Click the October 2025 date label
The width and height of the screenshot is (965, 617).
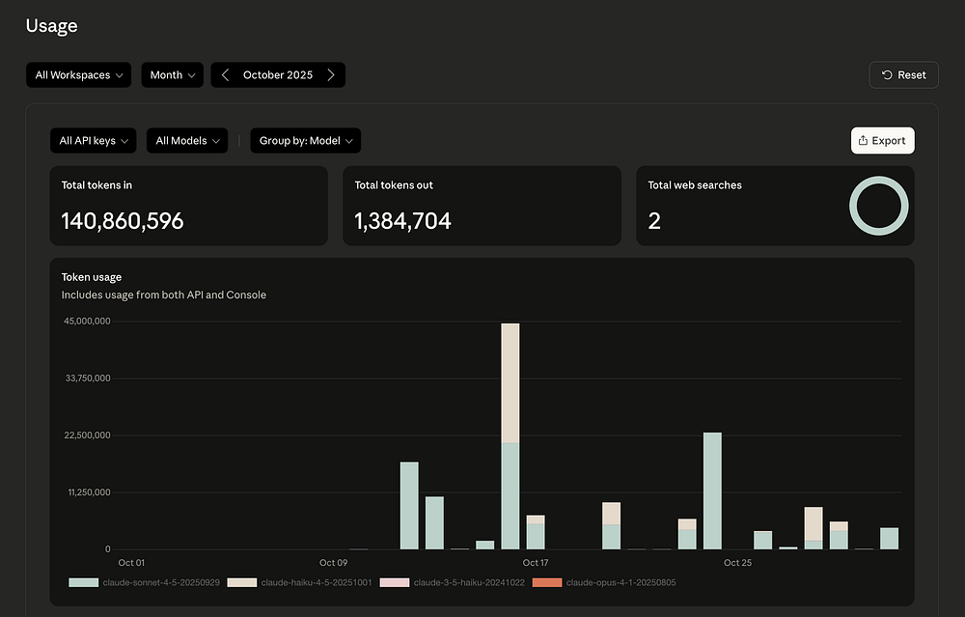point(278,75)
